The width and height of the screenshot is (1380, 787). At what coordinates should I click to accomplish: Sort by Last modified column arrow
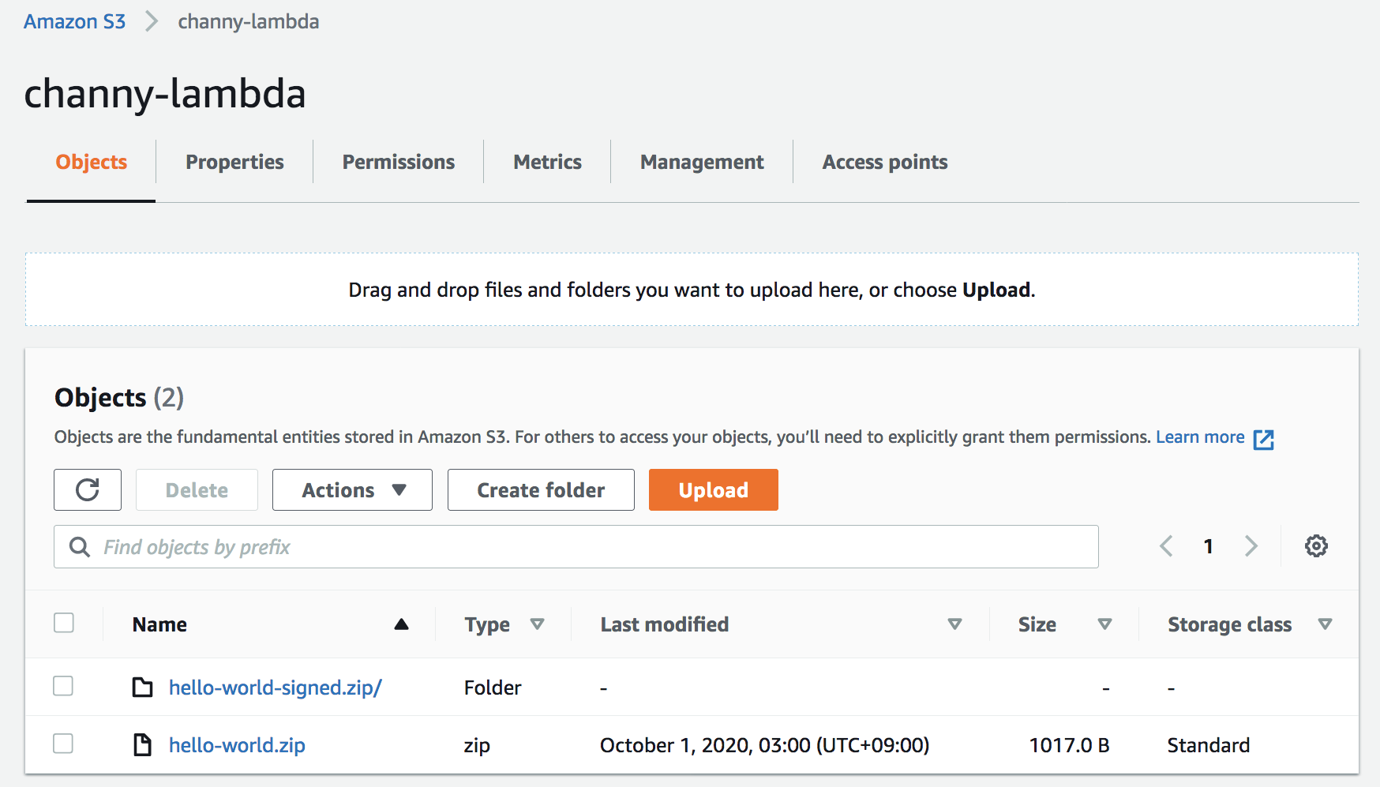tap(954, 624)
